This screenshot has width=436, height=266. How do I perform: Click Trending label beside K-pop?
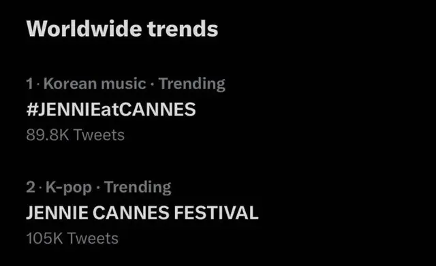point(138,187)
